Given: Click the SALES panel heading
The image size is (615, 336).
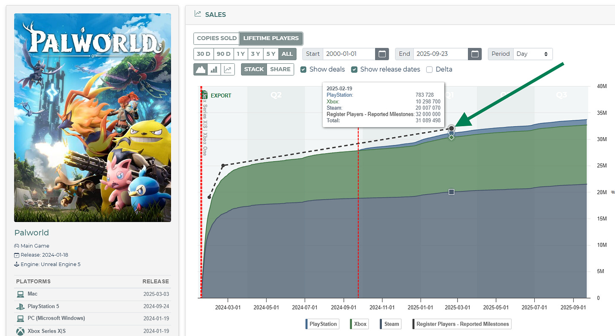Looking at the screenshot, I should point(215,14).
